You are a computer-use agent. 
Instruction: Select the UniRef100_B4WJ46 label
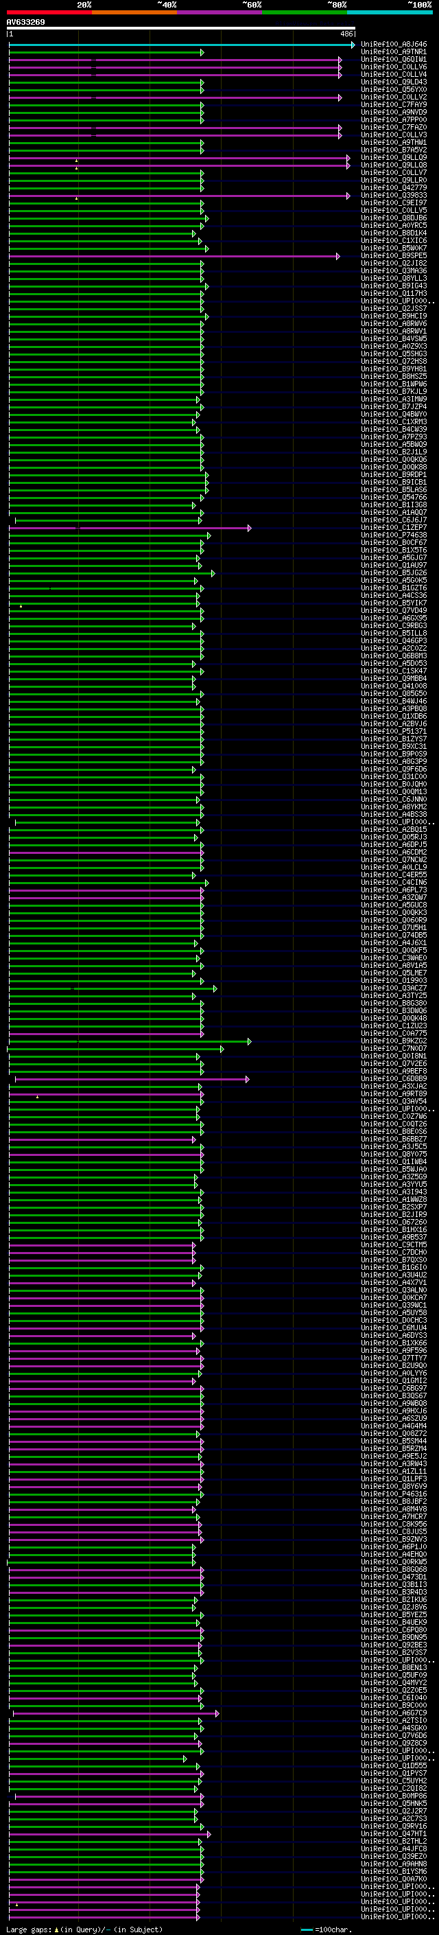click(x=394, y=702)
